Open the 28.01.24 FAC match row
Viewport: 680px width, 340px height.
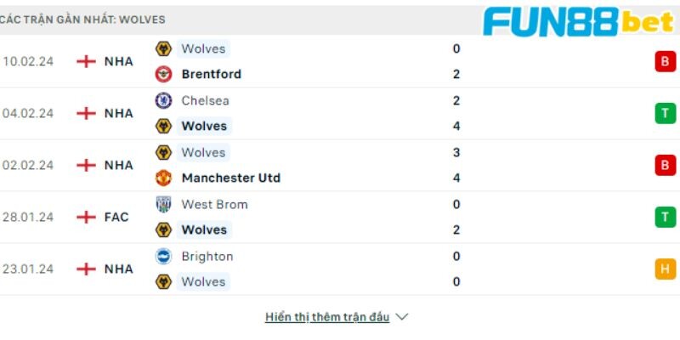340,217
